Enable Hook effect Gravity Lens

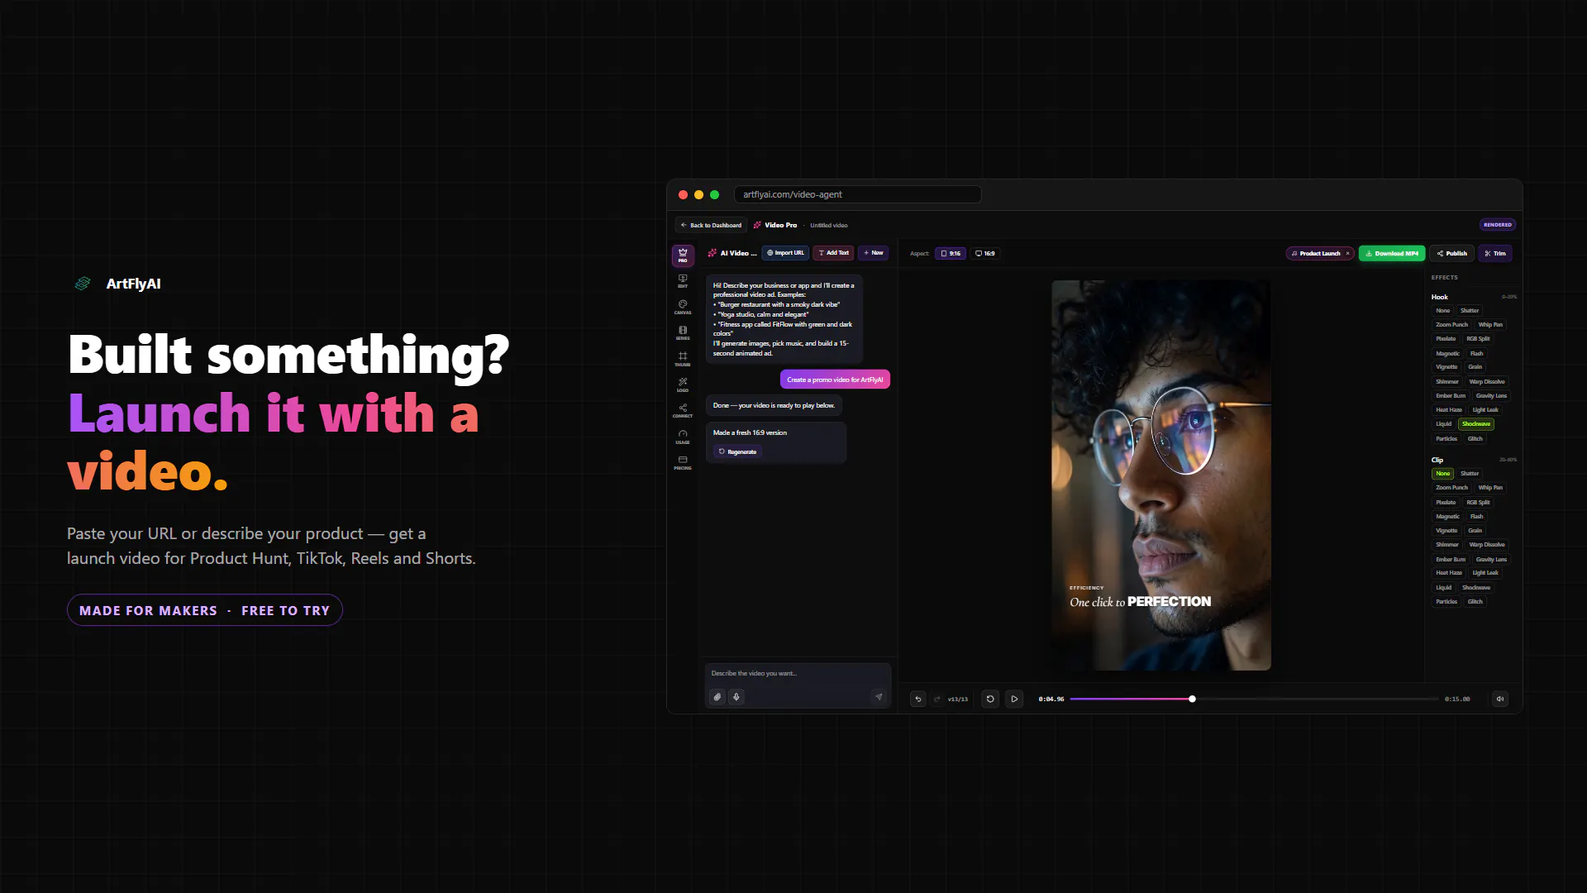coord(1492,396)
